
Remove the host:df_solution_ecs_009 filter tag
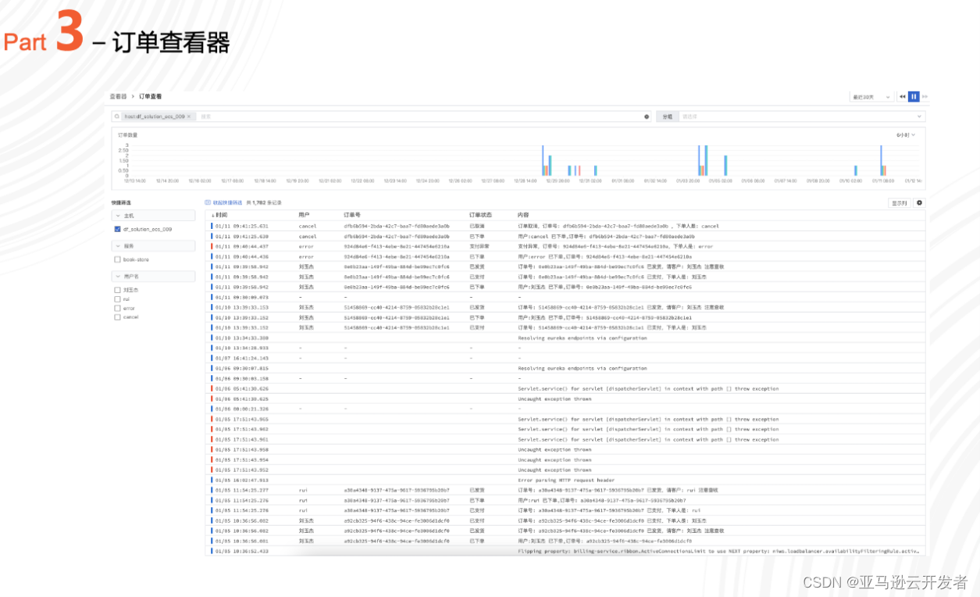pos(189,116)
